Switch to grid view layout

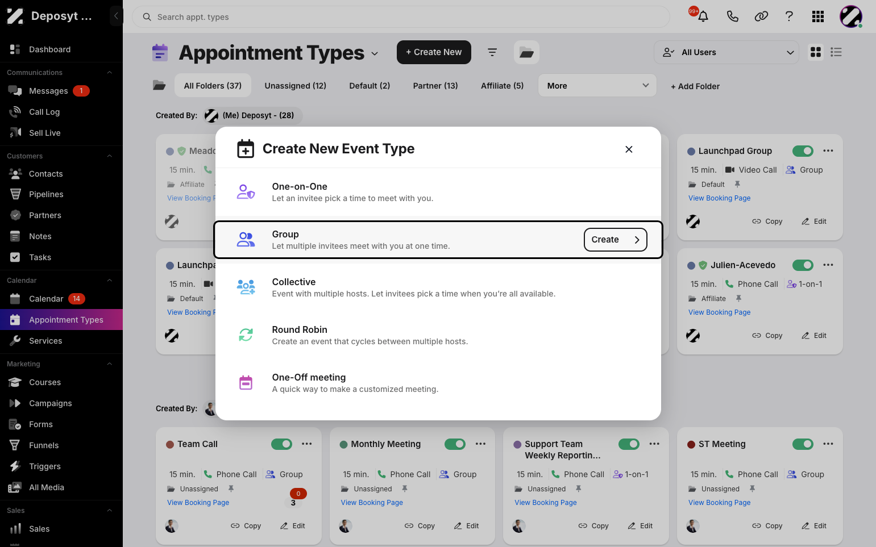(x=816, y=52)
